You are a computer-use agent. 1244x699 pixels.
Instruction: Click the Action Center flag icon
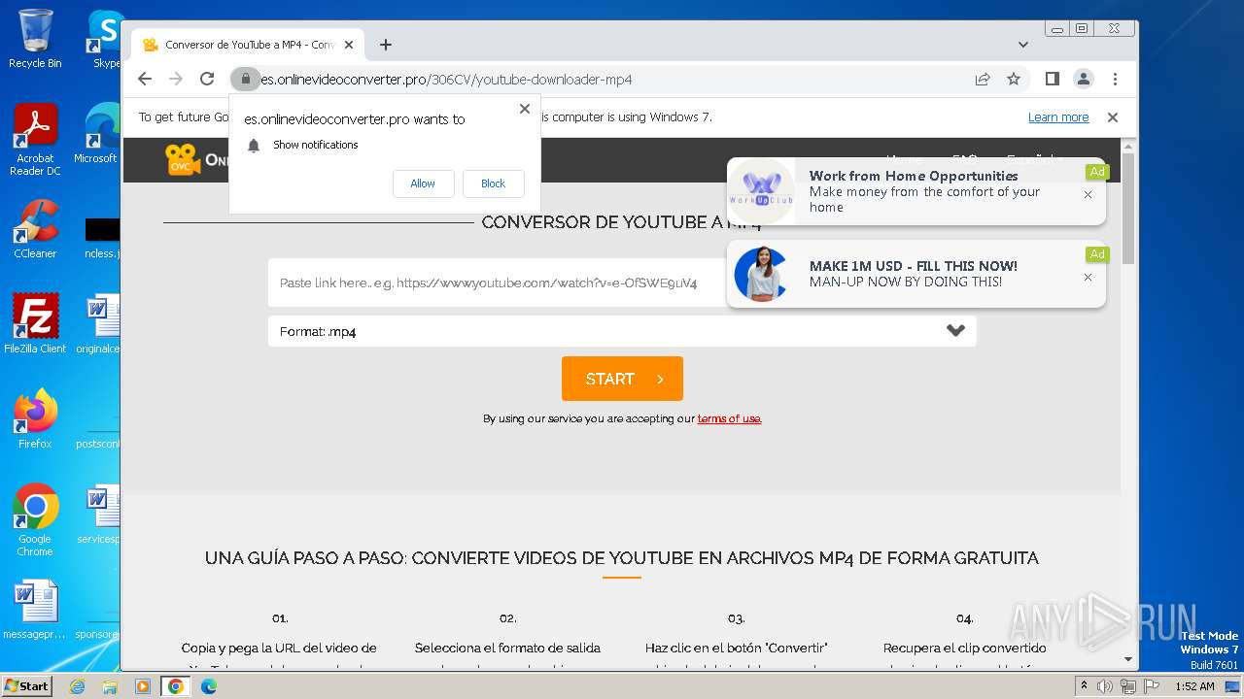1151,686
